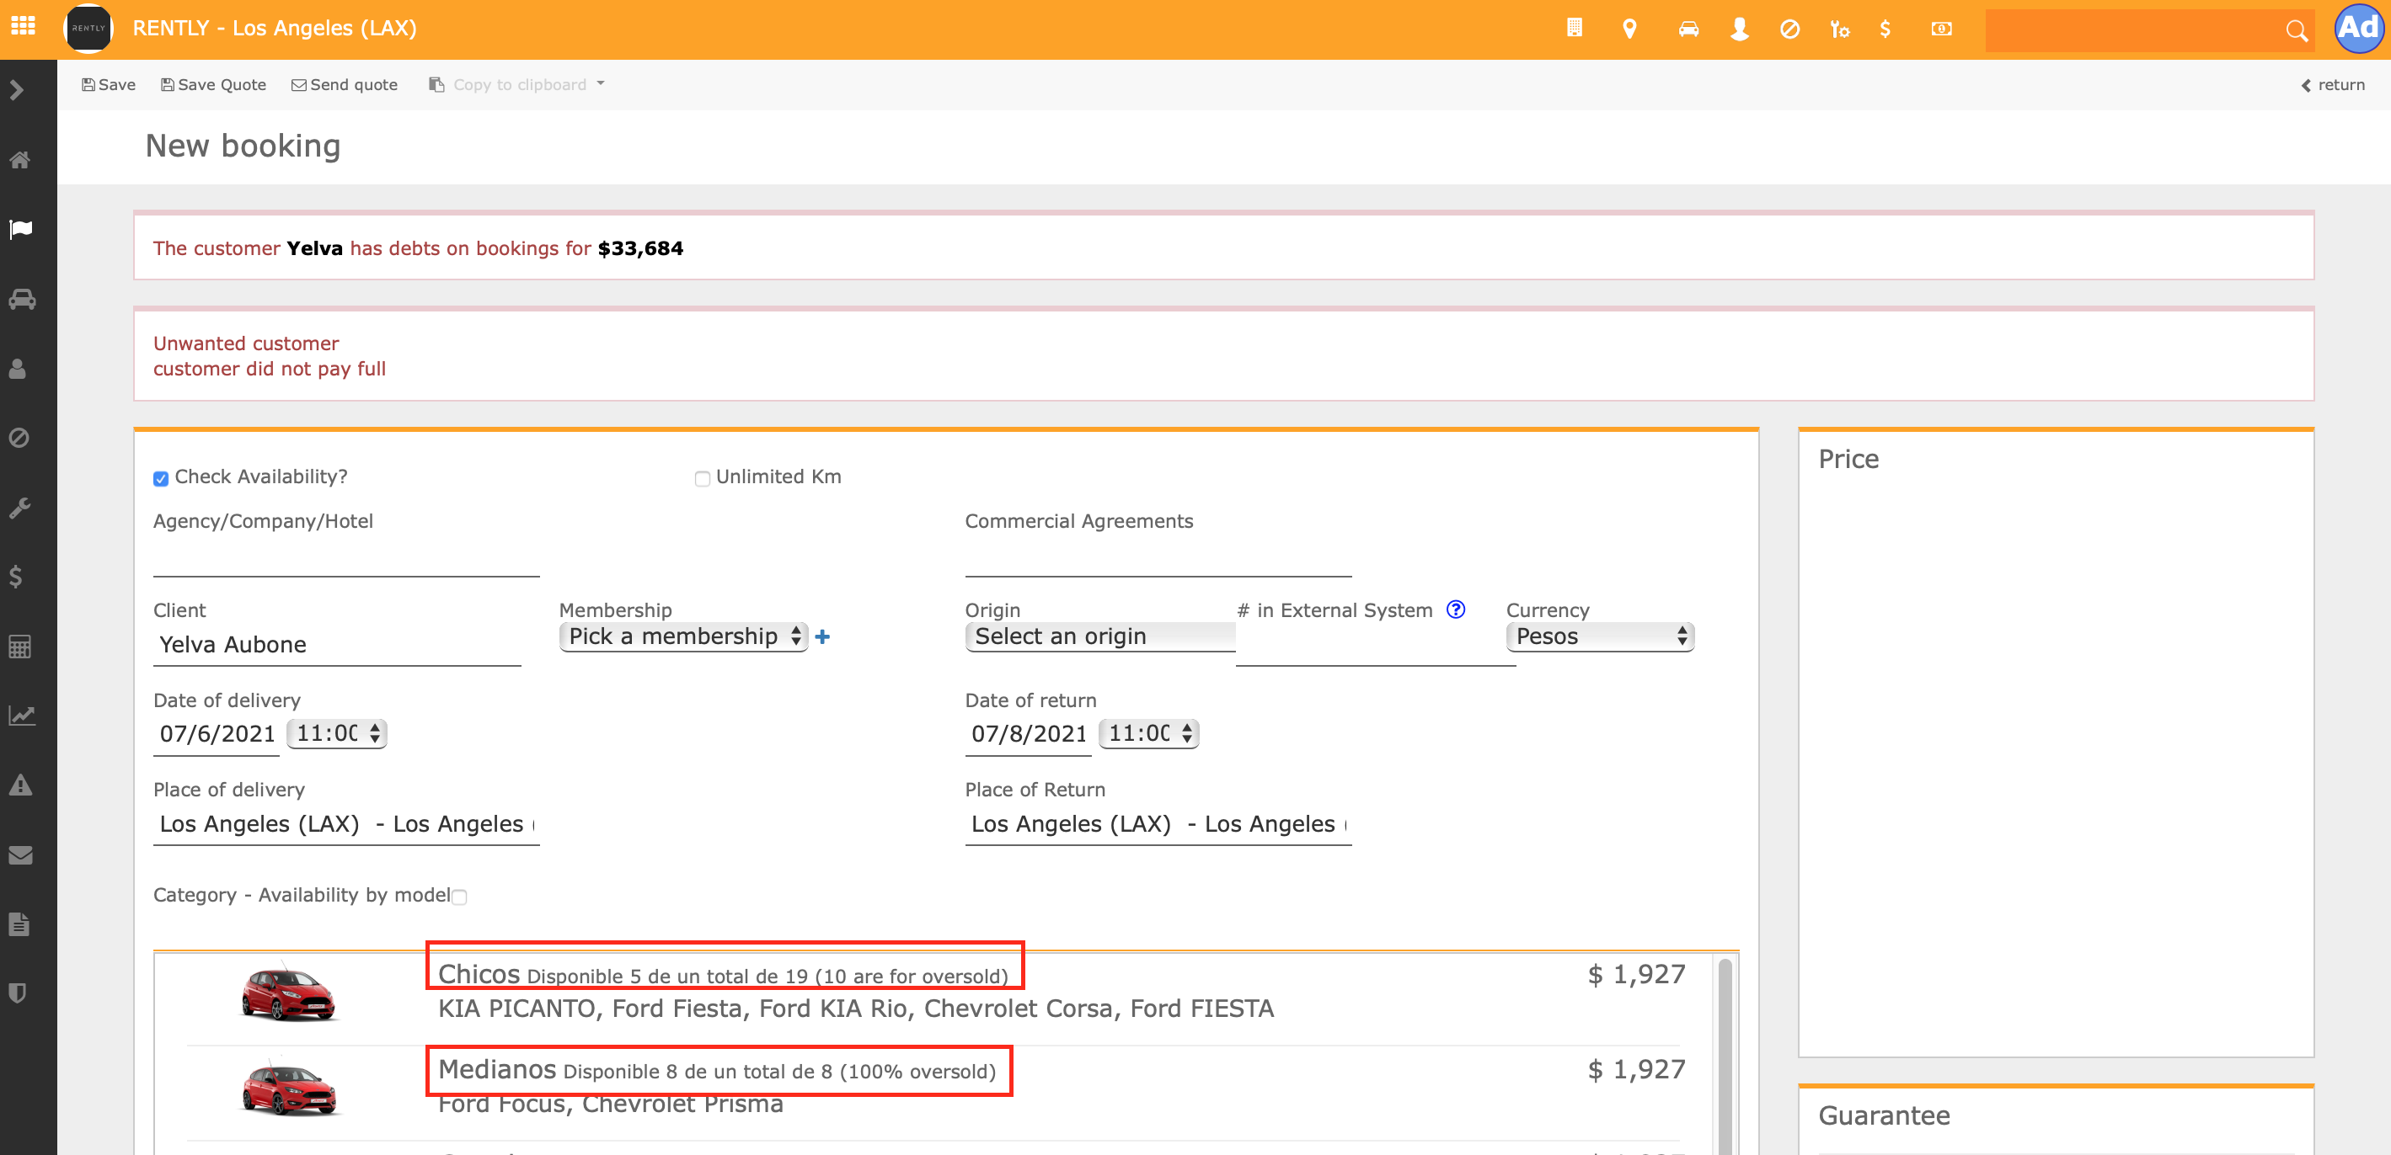Screen dimensions: 2391x1155
Task: Click the delivery date field 07/6/2021
Action: [217, 734]
